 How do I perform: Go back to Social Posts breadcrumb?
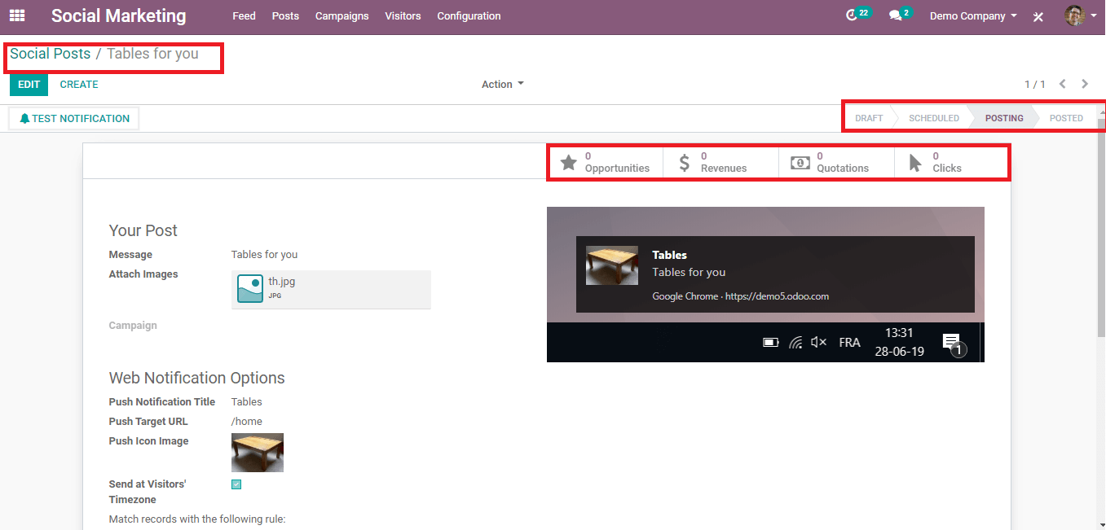point(50,54)
